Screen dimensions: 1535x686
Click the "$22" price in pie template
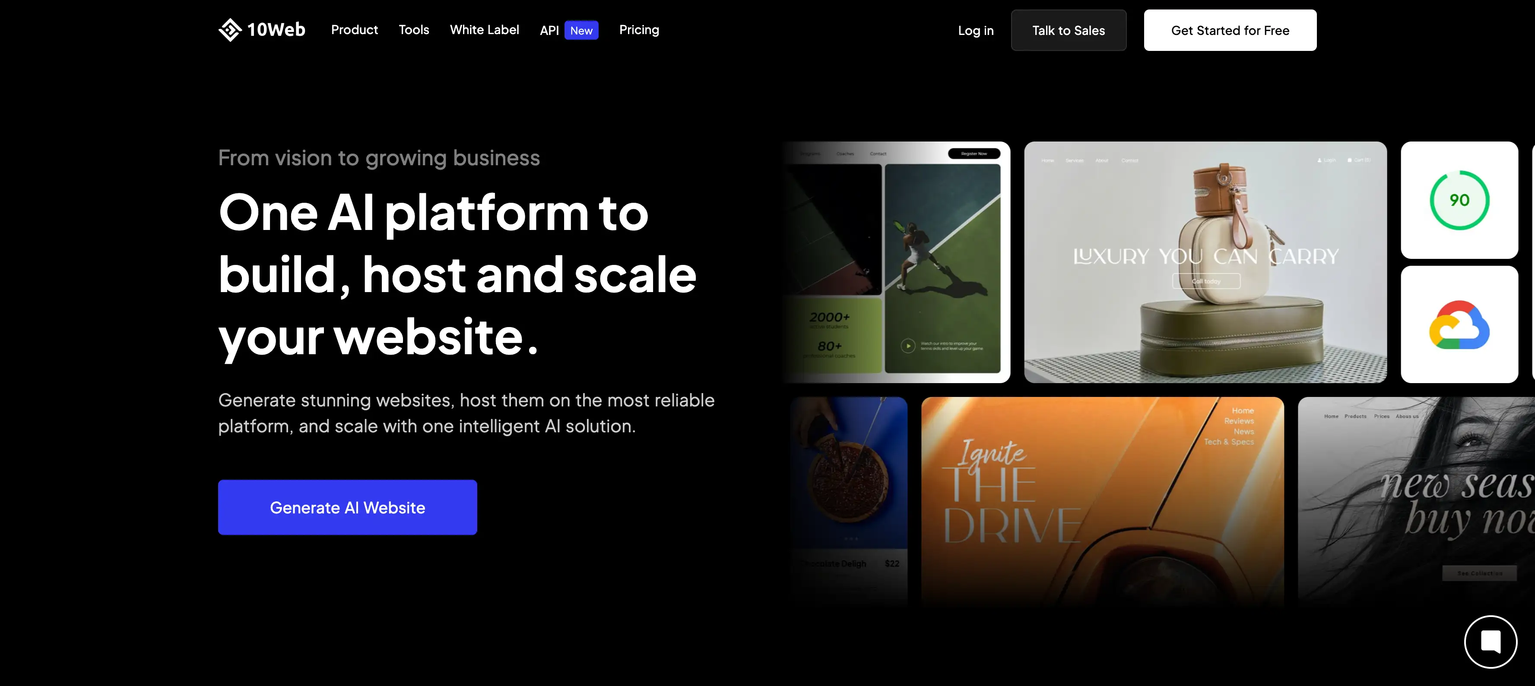pyautogui.click(x=891, y=563)
